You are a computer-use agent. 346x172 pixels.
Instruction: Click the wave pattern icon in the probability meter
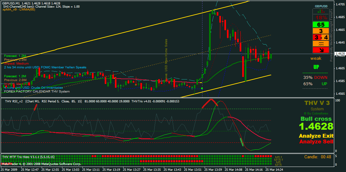(x=321, y=44)
